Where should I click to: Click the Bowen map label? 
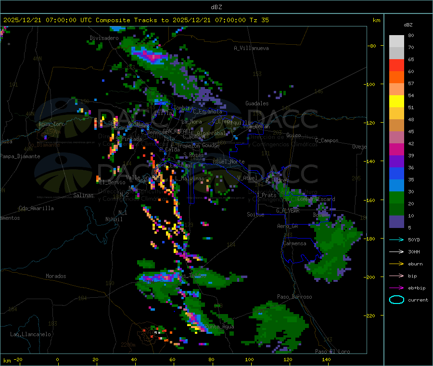coord(320,215)
